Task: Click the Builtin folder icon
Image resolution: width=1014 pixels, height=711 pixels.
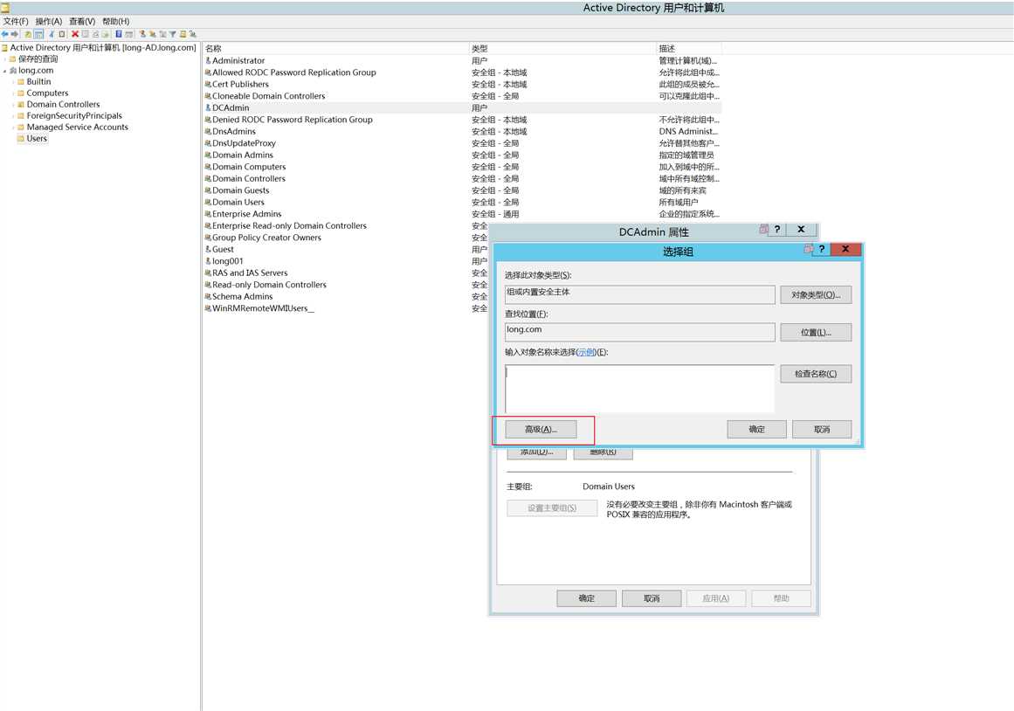Action: pyautogui.click(x=21, y=81)
